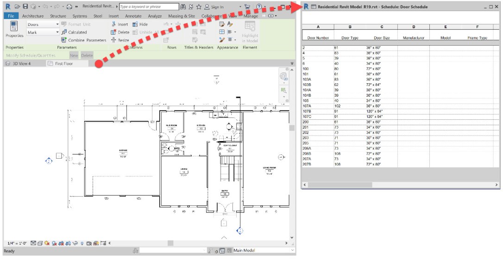Open the Architecture ribbon tab
The image size is (503, 259).
[x=32, y=16]
